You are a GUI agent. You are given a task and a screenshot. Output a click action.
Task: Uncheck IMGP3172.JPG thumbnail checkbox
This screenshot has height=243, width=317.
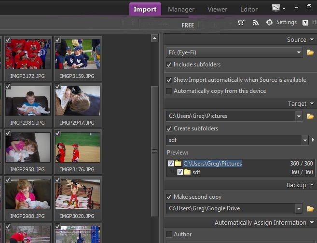(x=8, y=39)
